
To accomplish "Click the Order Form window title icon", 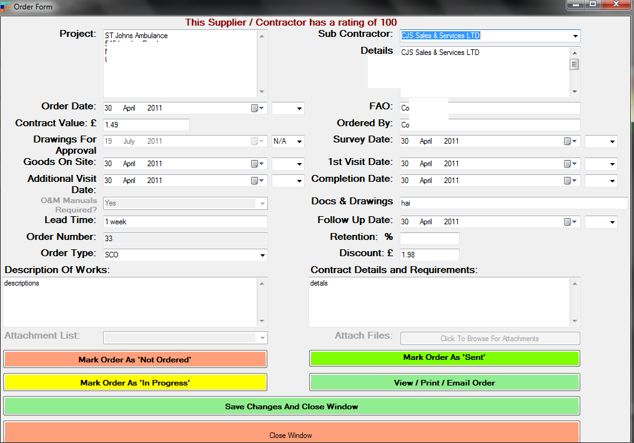I will click(6, 6).
